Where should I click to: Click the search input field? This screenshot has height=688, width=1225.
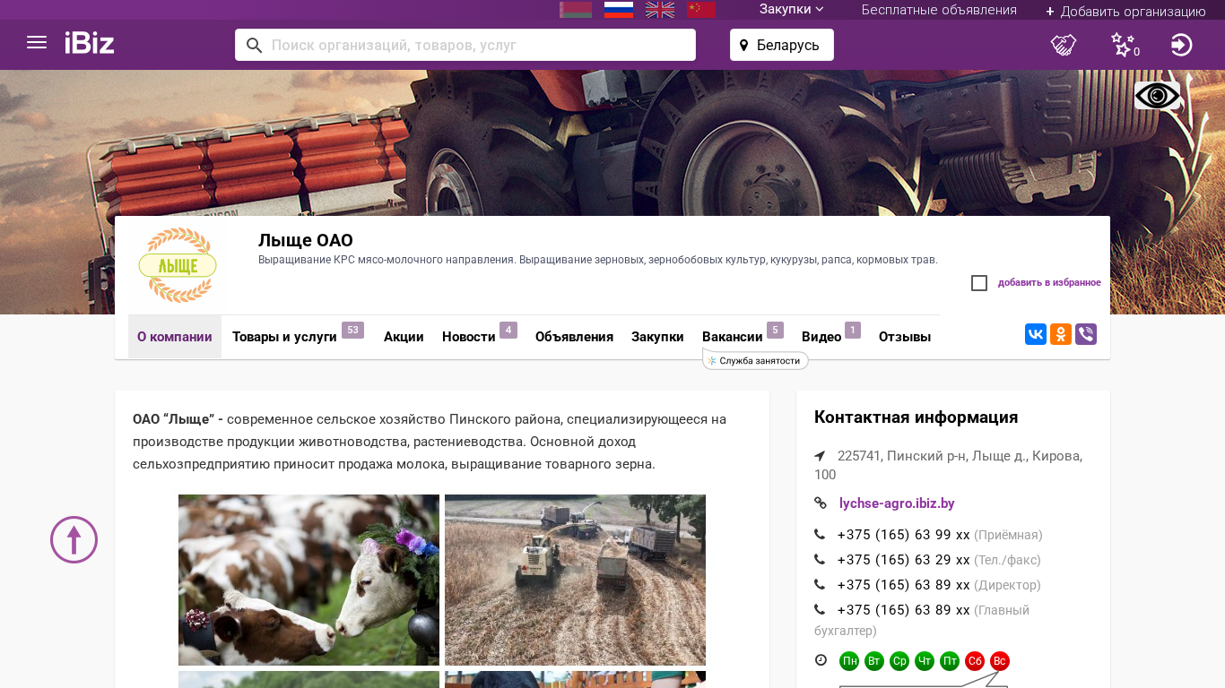pyautogui.click(x=465, y=45)
